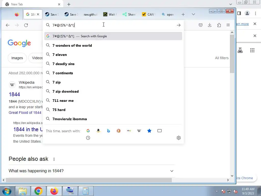
Task: Open the 1844 Wikipedia result link
Action: pyautogui.click(x=14, y=94)
